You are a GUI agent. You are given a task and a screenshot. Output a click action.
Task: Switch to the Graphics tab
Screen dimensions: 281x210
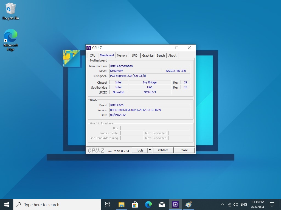pos(148,56)
